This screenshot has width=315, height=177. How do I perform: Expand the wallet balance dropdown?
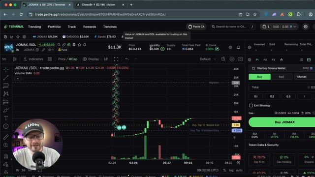pyautogui.click(x=295, y=27)
